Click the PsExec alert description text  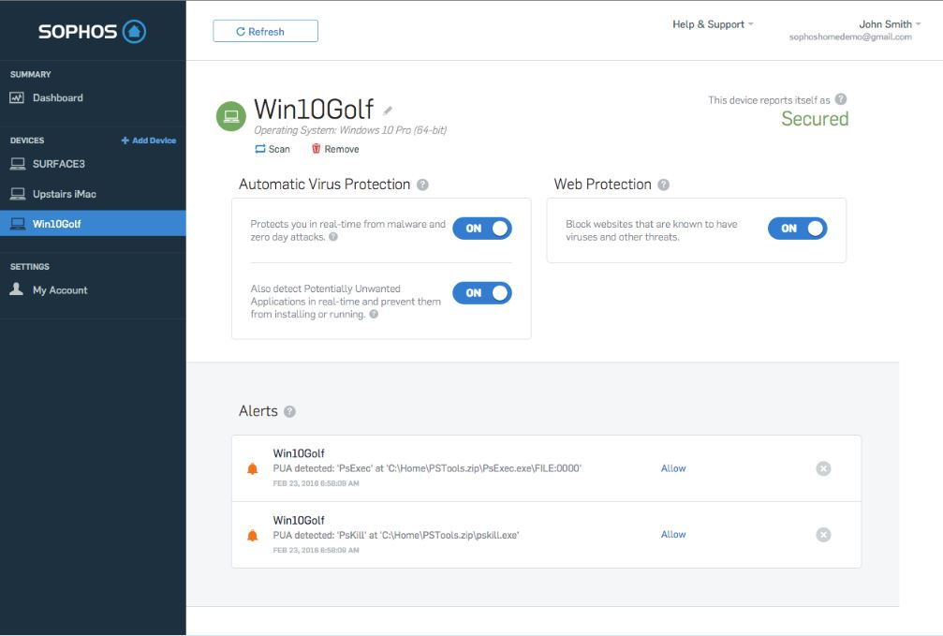(427, 468)
